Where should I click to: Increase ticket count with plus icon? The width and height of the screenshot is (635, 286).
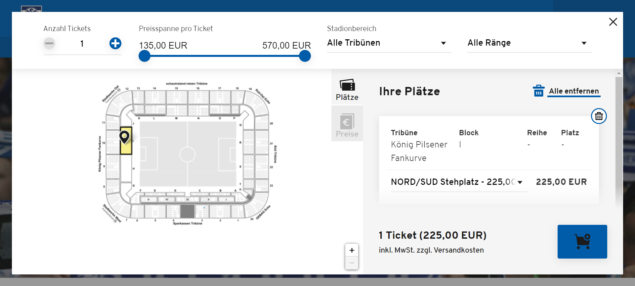point(115,43)
